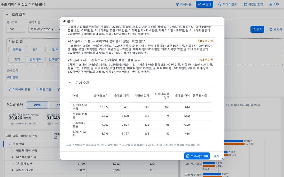Screen dimensions: 284x177
Task: Collapse the 조회 조건 section
Action: (x=7, y=14)
